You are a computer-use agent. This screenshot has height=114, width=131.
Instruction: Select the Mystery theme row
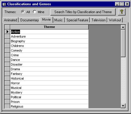point(49,92)
